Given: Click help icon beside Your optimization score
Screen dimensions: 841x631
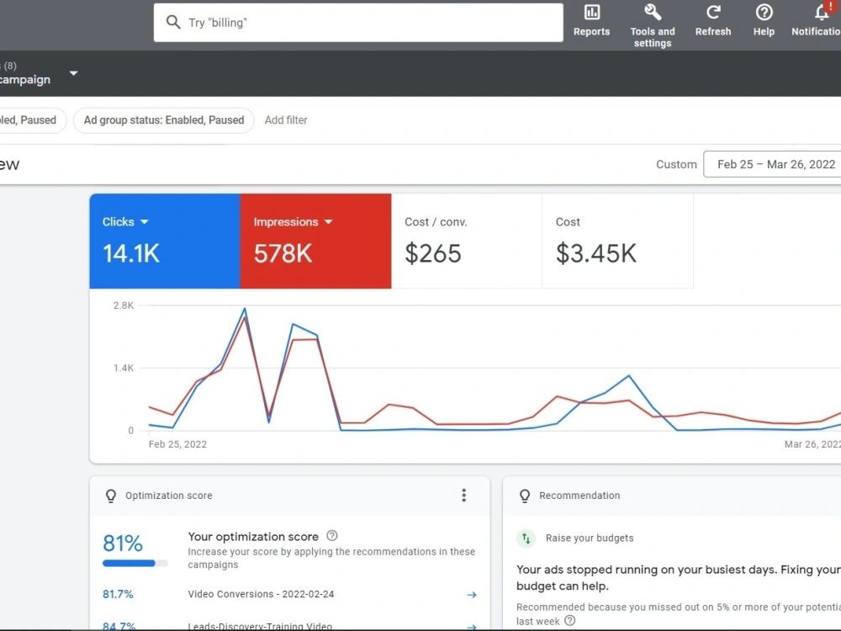Looking at the screenshot, I should (x=332, y=535).
